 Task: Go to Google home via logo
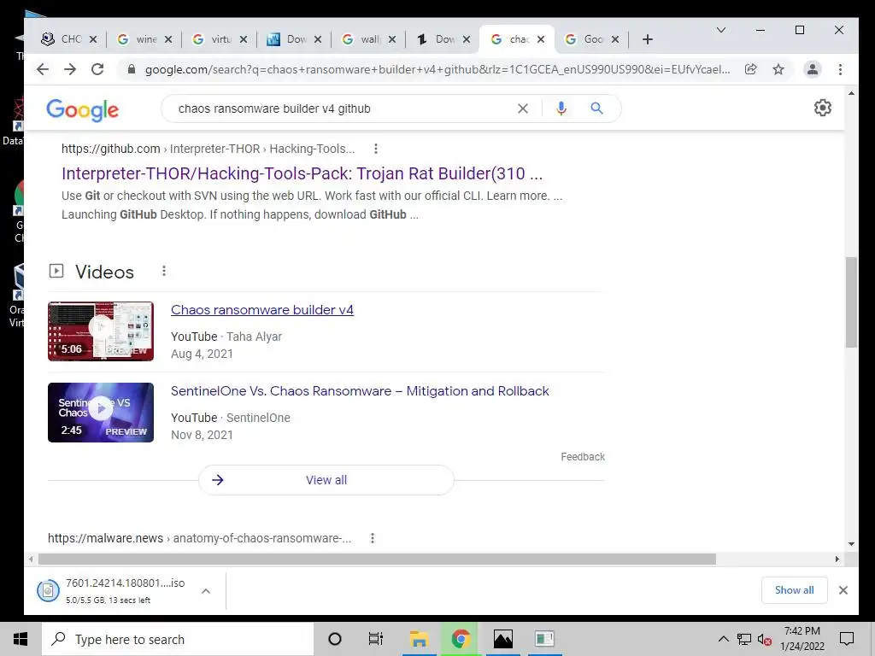[83, 110]
